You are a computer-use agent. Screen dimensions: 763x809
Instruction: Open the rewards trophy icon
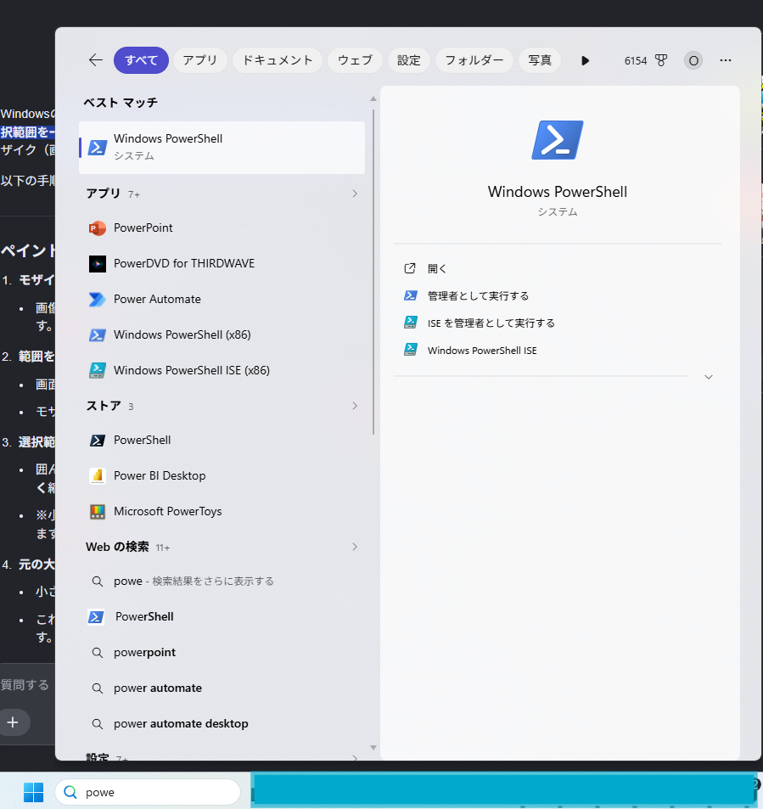[x=661, y=60]
